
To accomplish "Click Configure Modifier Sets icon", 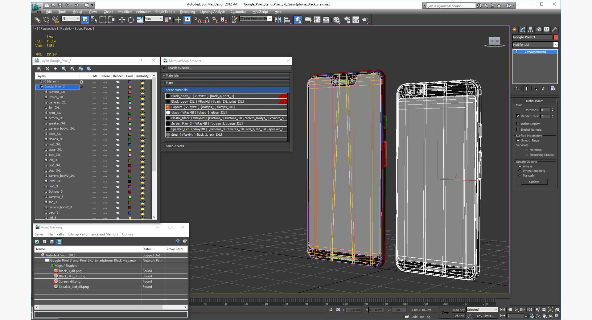I will [553, 88].
